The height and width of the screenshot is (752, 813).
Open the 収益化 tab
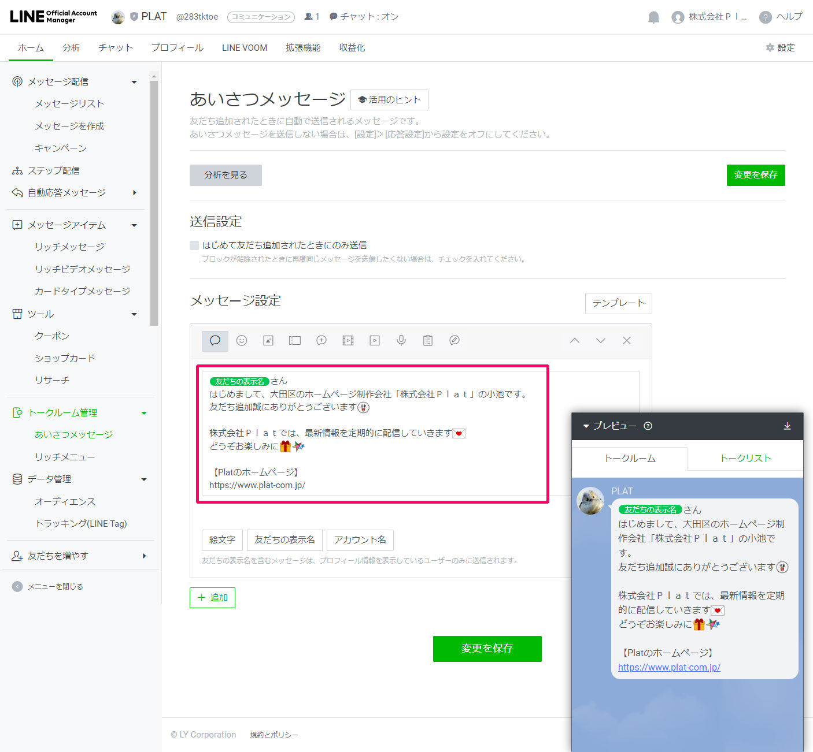(x=352, y=48)
